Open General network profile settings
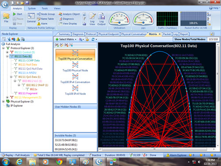221x166 pixels. click(31, 18)
